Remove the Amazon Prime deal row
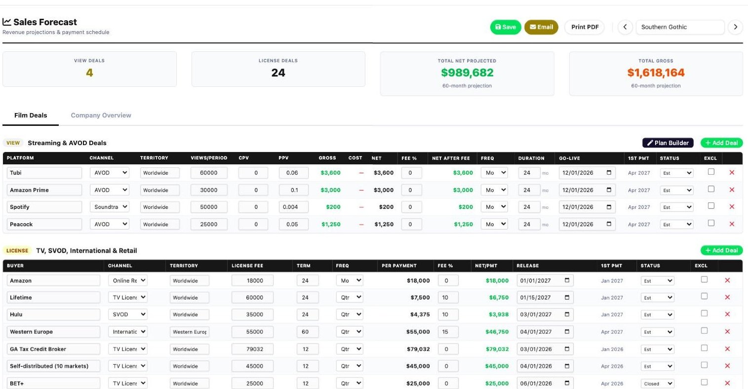This screenshot has width=748, height=389. pos(732,190)
